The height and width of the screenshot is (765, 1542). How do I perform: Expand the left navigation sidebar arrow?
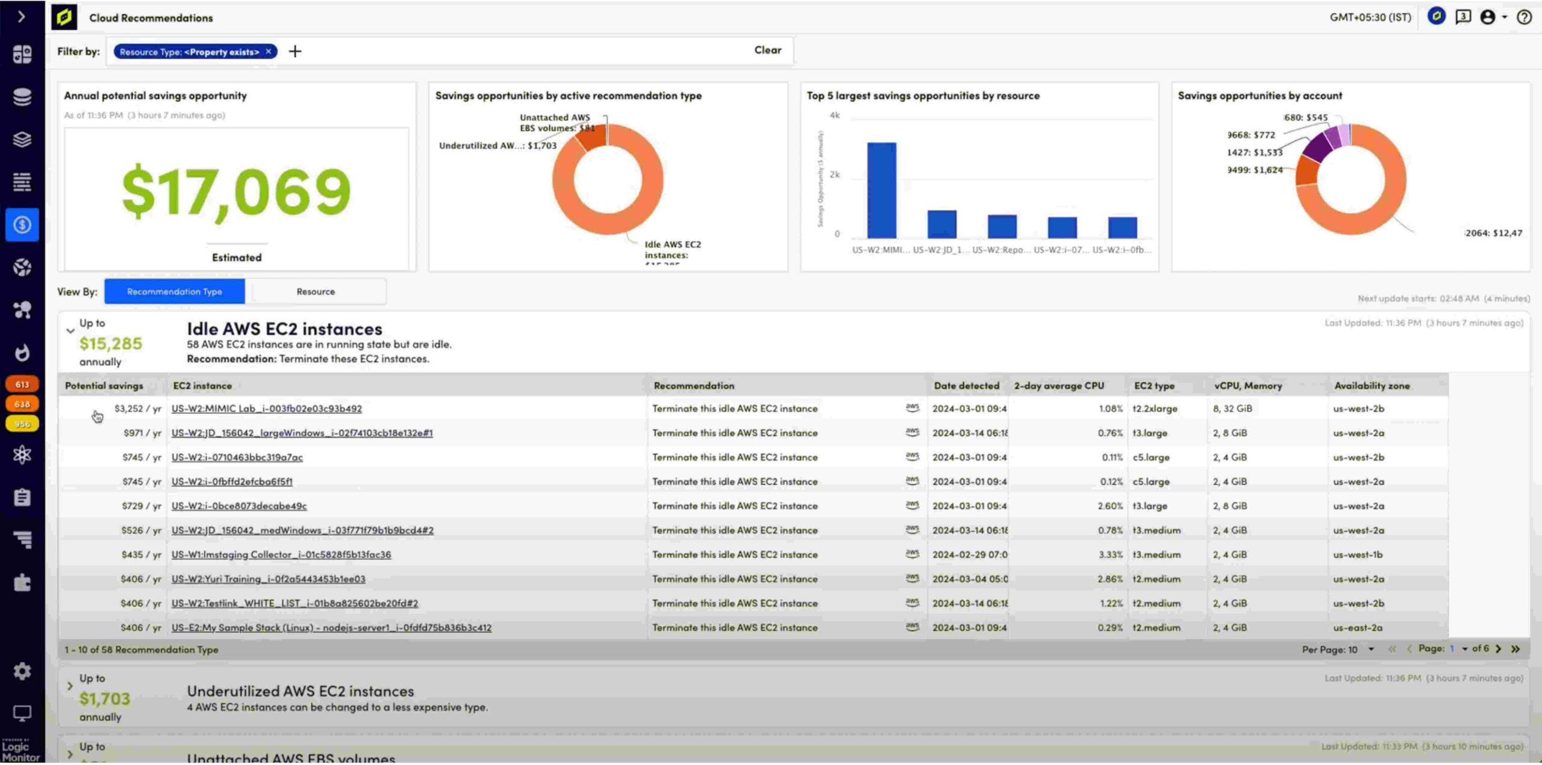[x=22, y=17]
